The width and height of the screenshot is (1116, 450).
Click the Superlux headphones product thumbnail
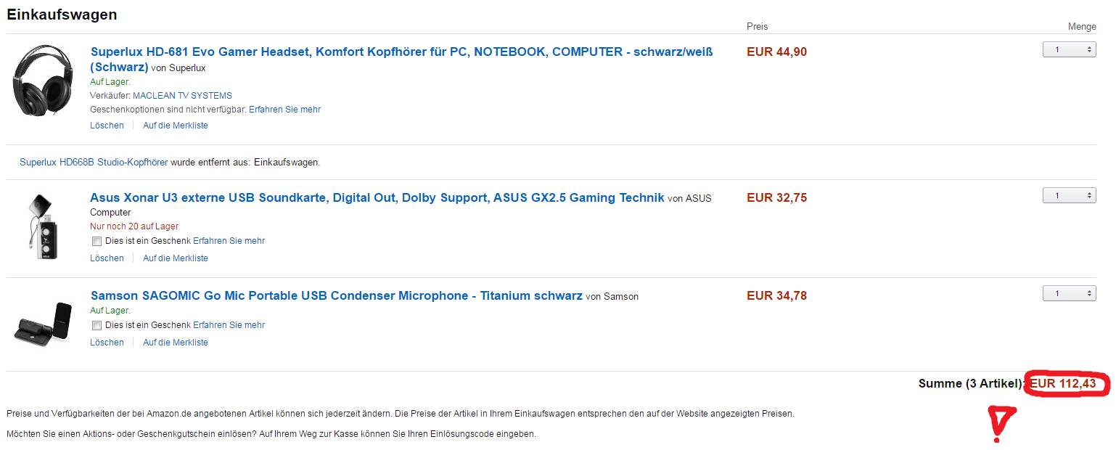pos(44,78)
